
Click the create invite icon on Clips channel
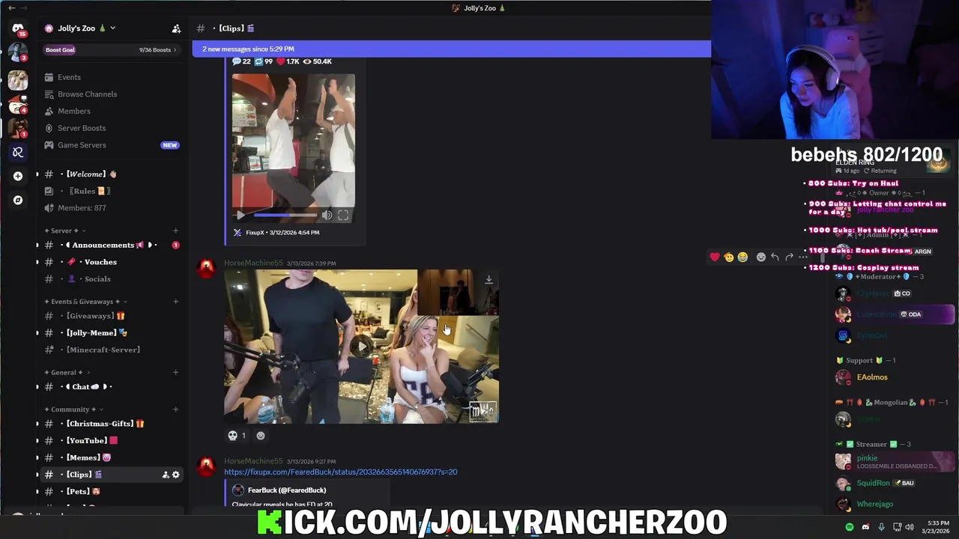(x=166, y=475)
